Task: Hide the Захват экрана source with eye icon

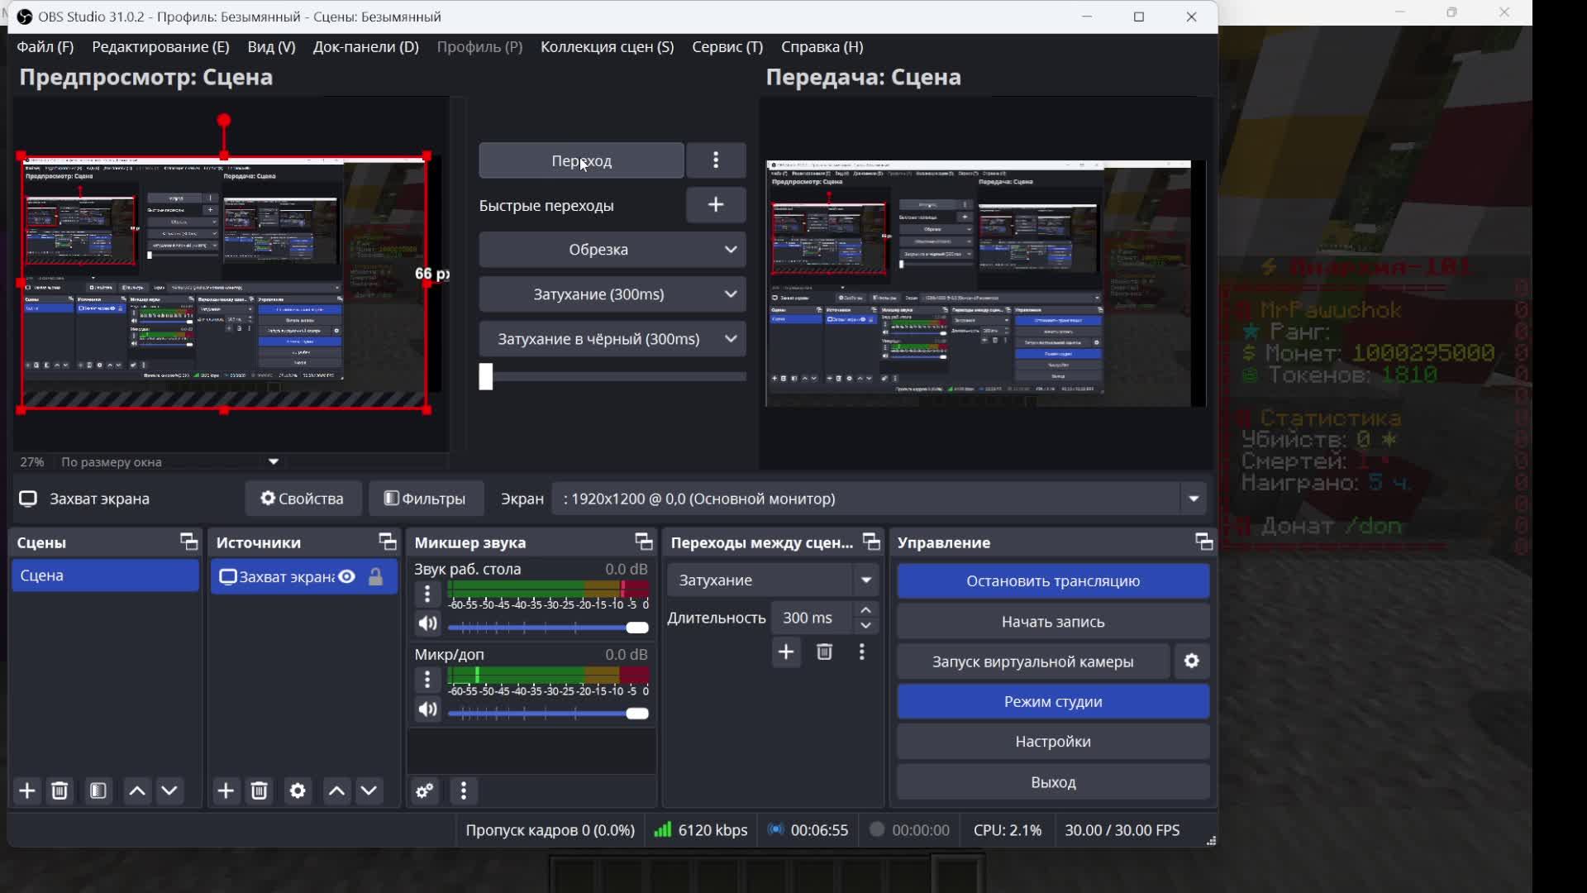Action: 347,577
